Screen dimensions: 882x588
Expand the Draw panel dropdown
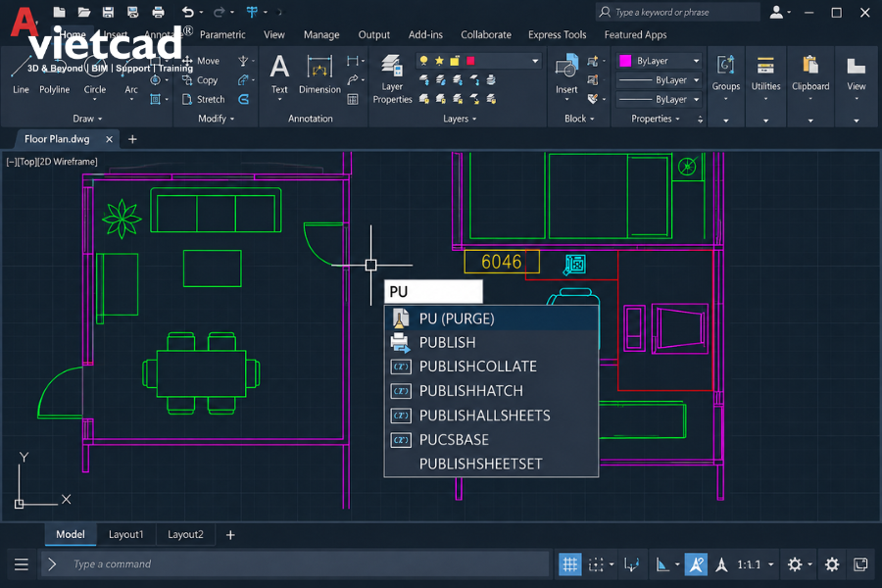pyautogui.click(x=87, y=119)
